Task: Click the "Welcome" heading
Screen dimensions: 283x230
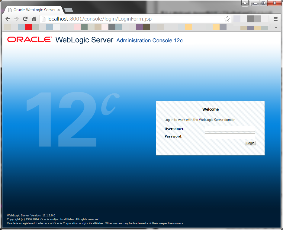Action: pyautogui.click(x=211, y=109)
